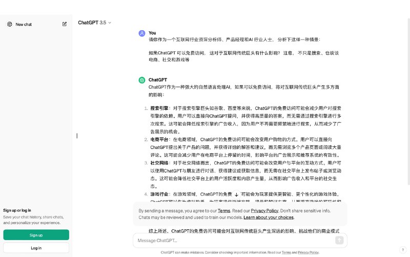Viewport: 410px width, 257px height.
Task: Click the Save your chat history description
Action: (x=33, y=220)
